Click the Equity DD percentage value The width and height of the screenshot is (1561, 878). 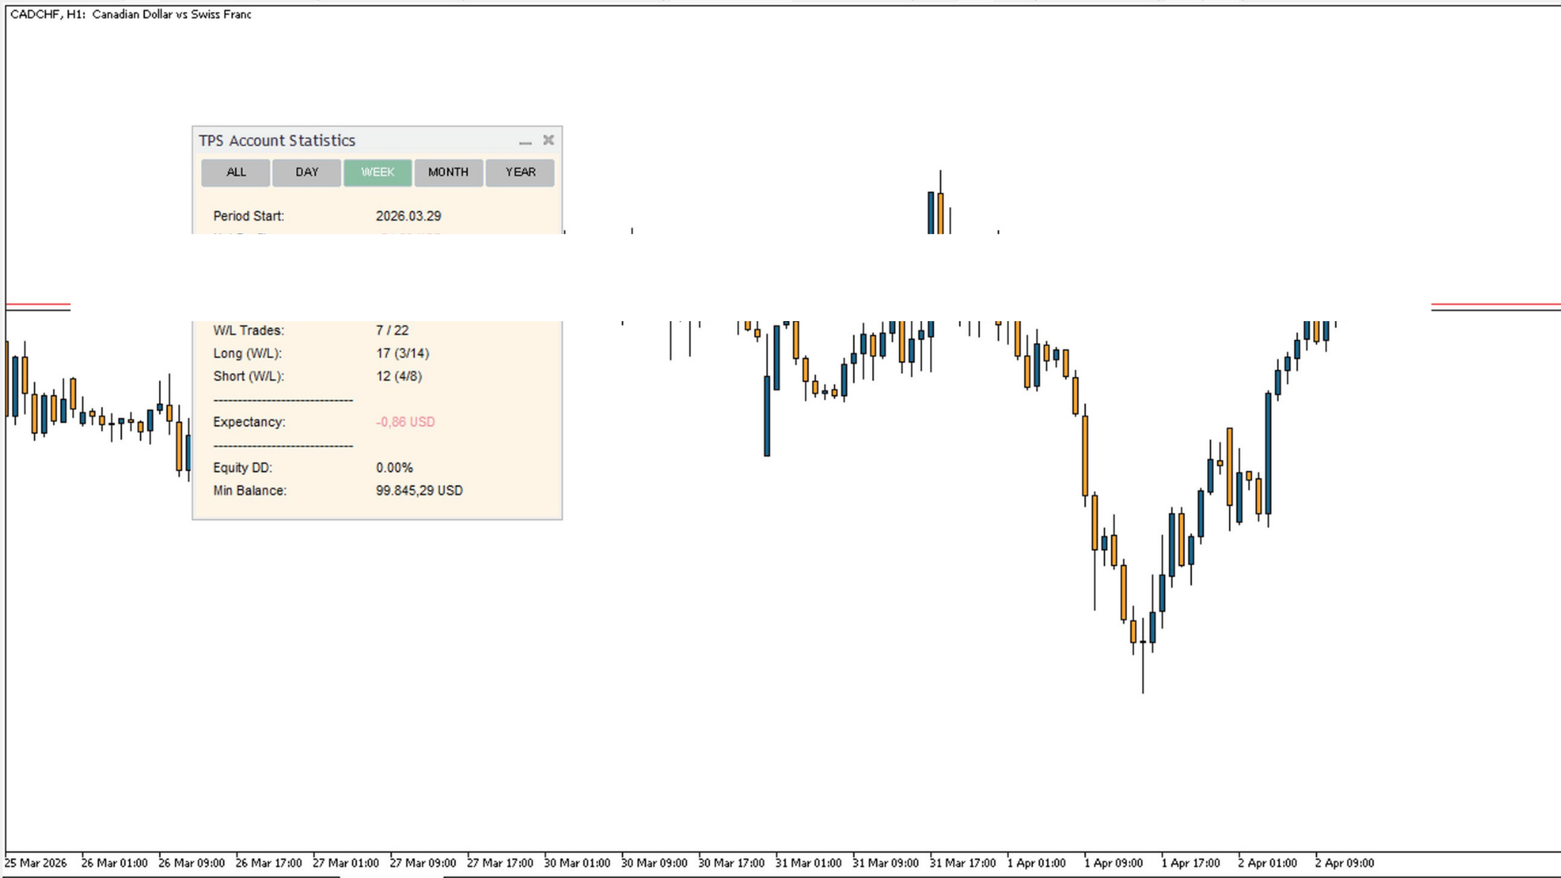click(394, 468)
